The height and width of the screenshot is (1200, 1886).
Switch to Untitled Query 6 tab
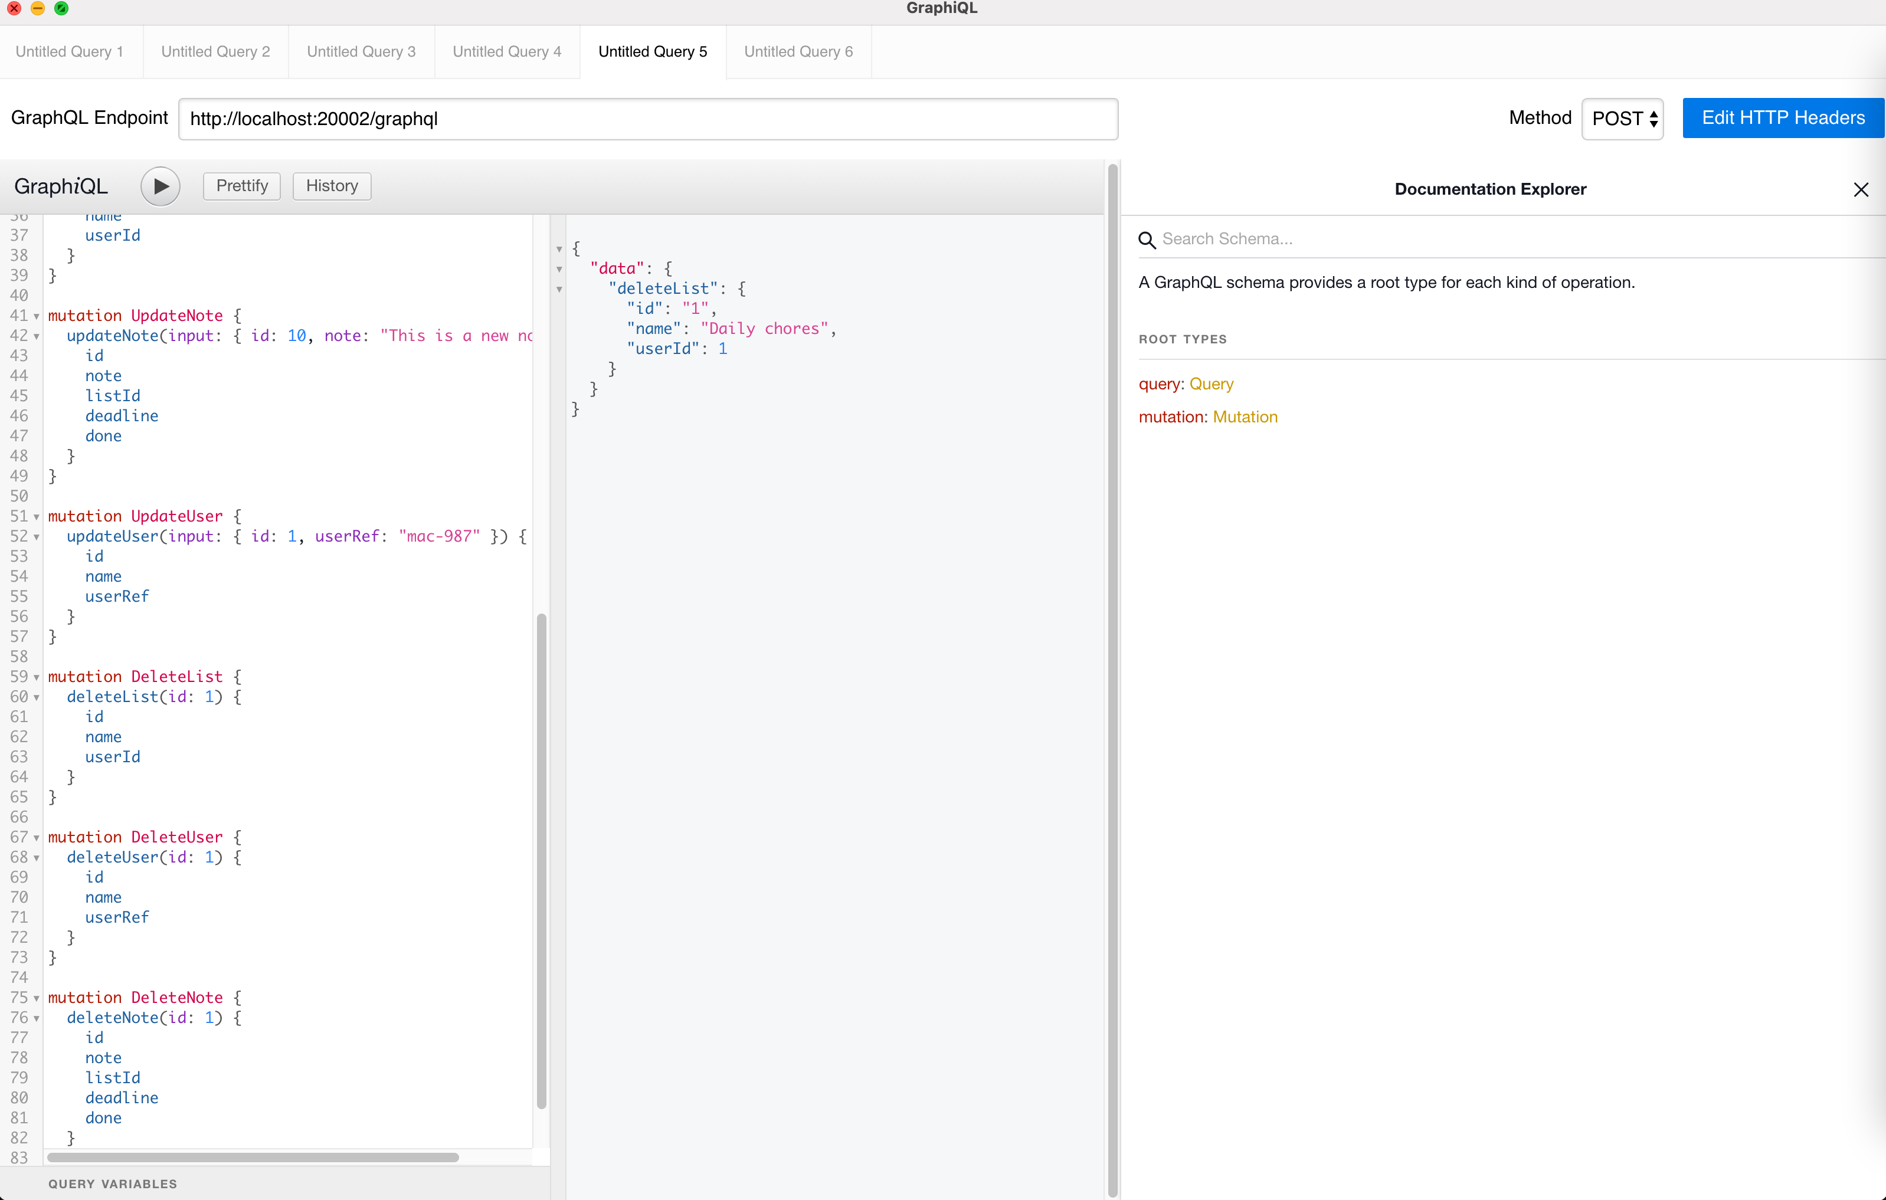tap(798, 52)
